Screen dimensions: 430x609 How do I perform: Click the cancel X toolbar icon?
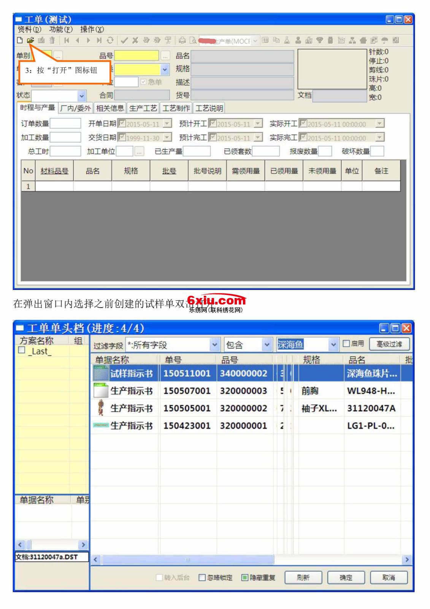point(135,40)
